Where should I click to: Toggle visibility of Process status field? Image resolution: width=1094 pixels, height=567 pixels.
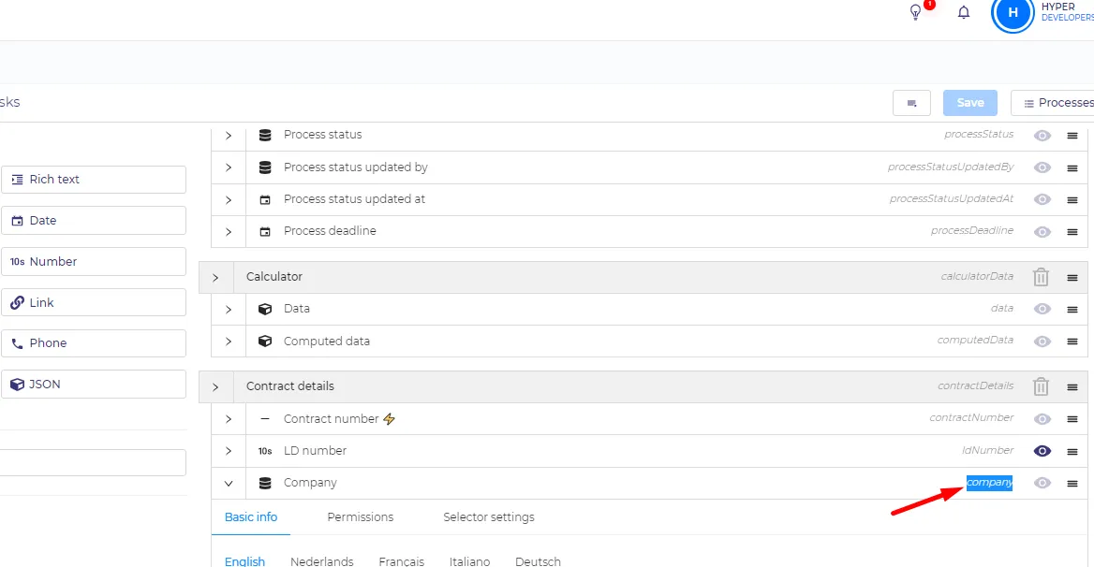[1042, 136]
